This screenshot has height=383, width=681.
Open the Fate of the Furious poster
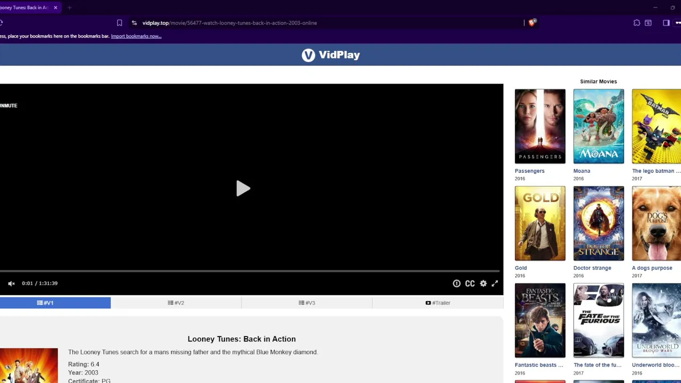599,320
